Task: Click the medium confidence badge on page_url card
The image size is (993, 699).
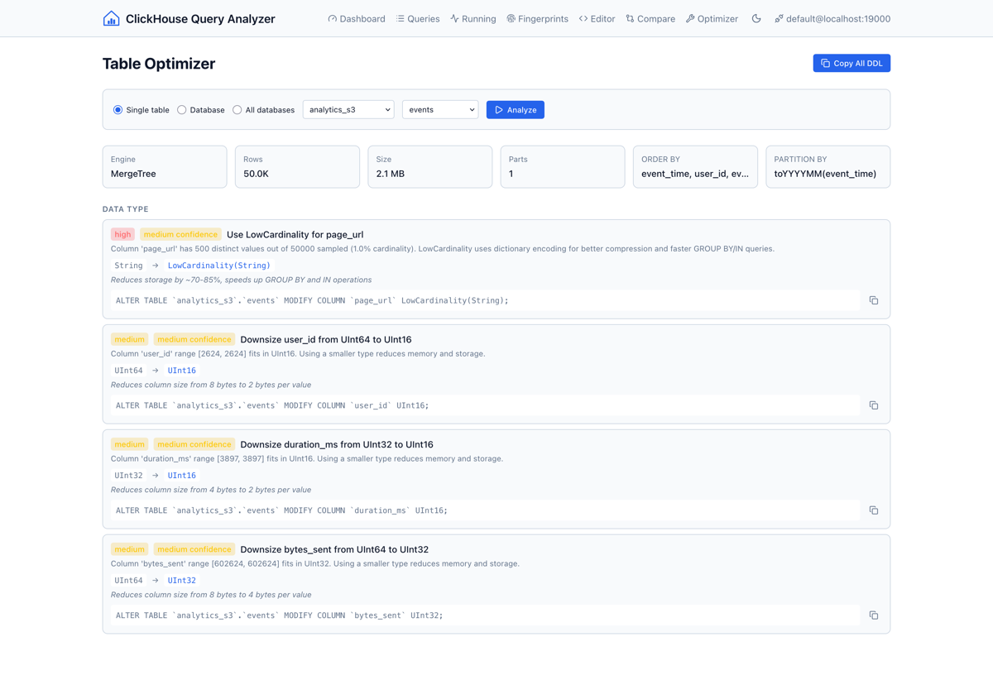Action: [180, 234]
